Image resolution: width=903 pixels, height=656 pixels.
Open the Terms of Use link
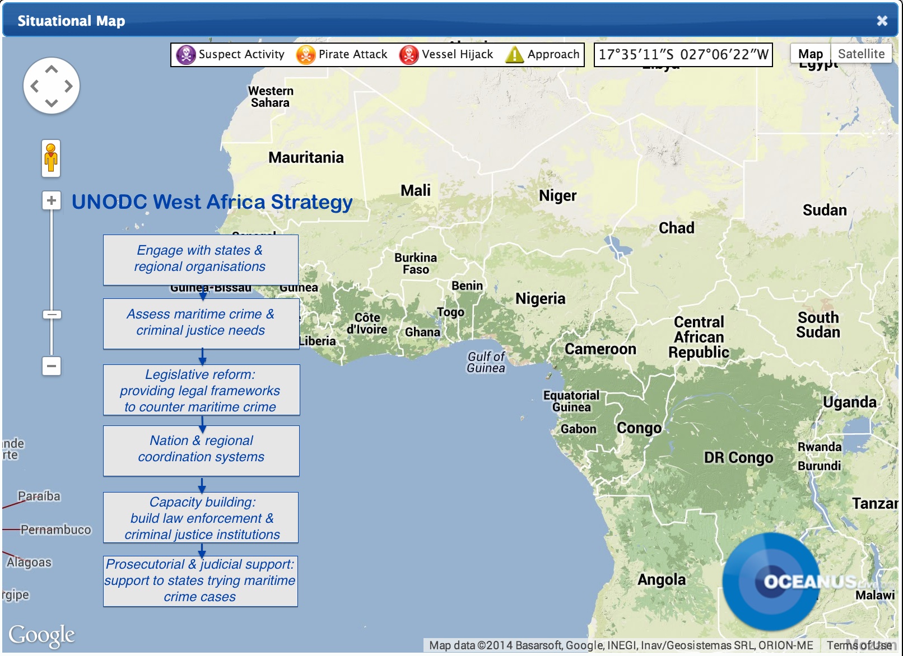[859, 645]
